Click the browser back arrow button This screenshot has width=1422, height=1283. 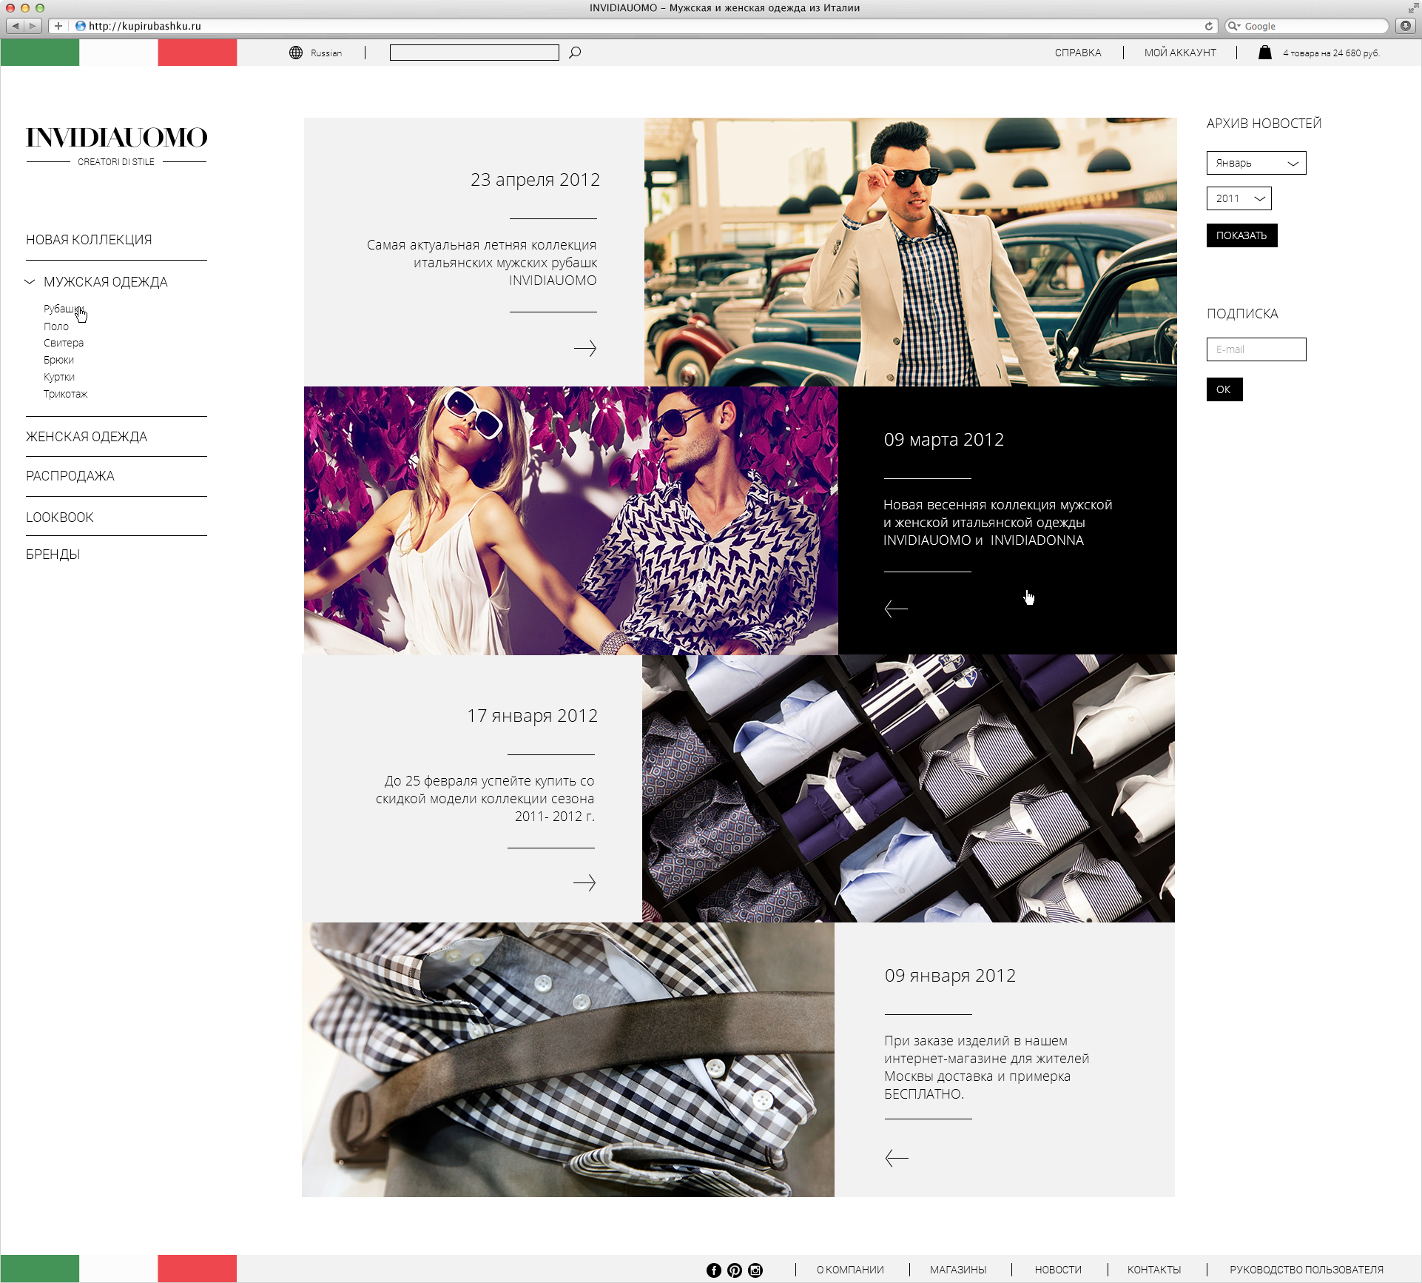point(15,26)
